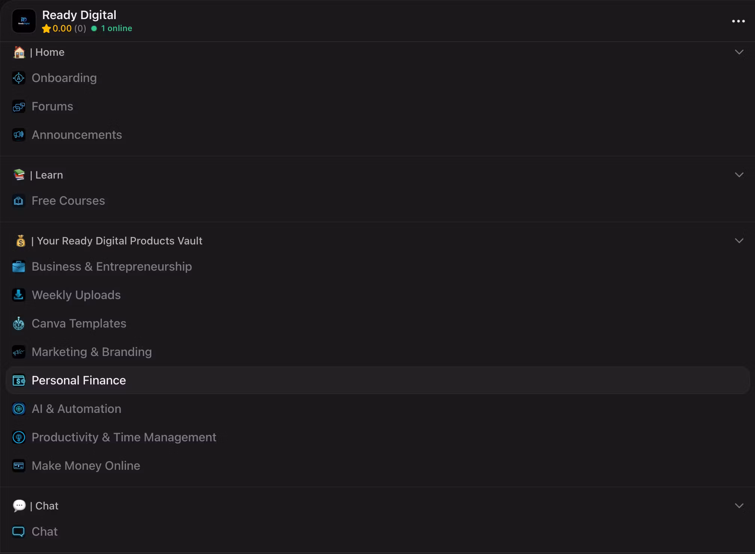
Task: Collapse the Home section chevron
Action: tap(739, 52)
